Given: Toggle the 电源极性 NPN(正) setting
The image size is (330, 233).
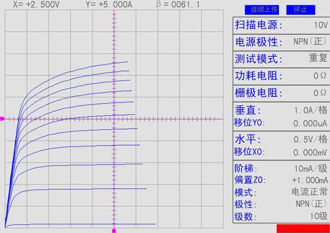Looking at the screenshot, I should pyautogui.click(x=281, y=42).
